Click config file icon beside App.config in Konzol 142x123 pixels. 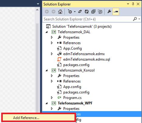click(59, 87)
